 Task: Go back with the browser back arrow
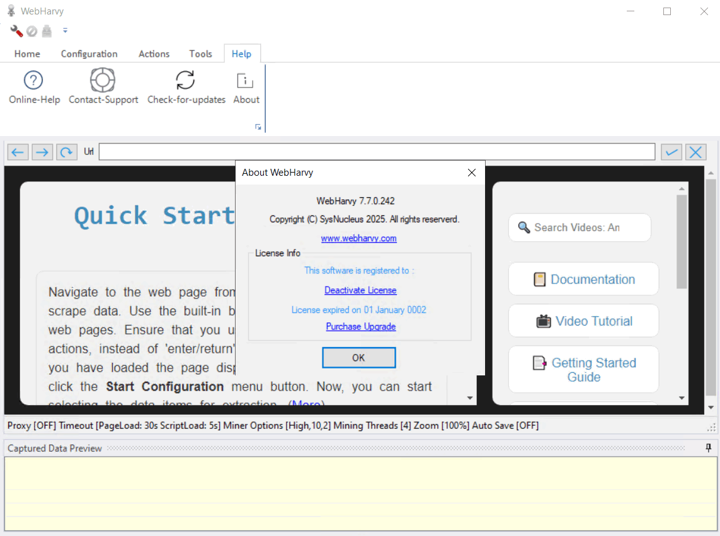[x=18, y=152]
